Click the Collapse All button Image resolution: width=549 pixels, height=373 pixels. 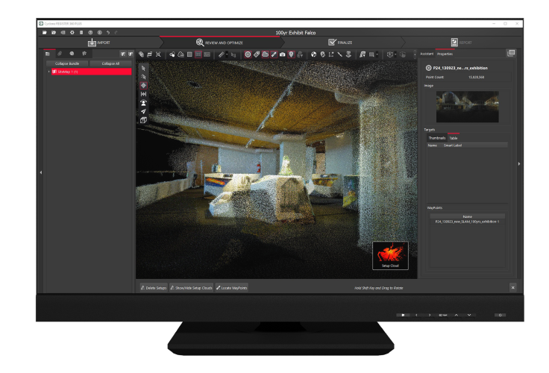(x=110, y=63)
